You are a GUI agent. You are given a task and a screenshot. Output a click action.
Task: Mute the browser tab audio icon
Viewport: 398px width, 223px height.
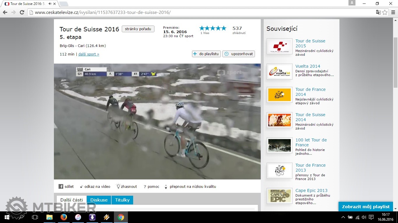[50, 4]
